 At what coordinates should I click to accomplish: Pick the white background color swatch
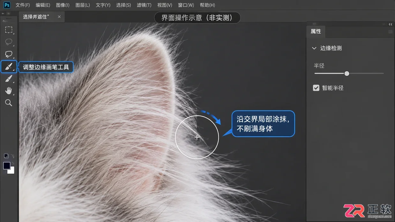pos(12,171)
